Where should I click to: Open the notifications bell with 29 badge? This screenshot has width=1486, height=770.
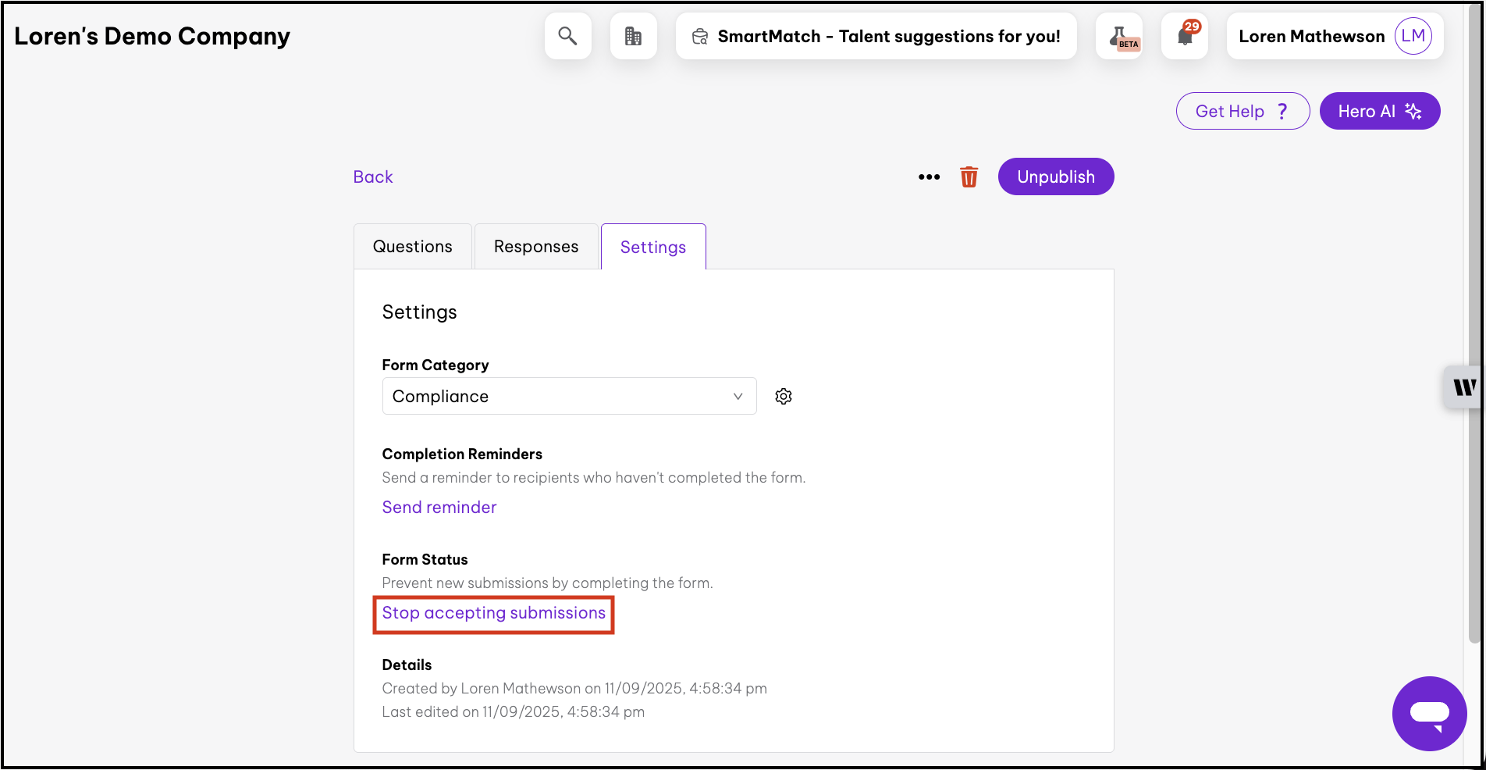pos(1185,36)
